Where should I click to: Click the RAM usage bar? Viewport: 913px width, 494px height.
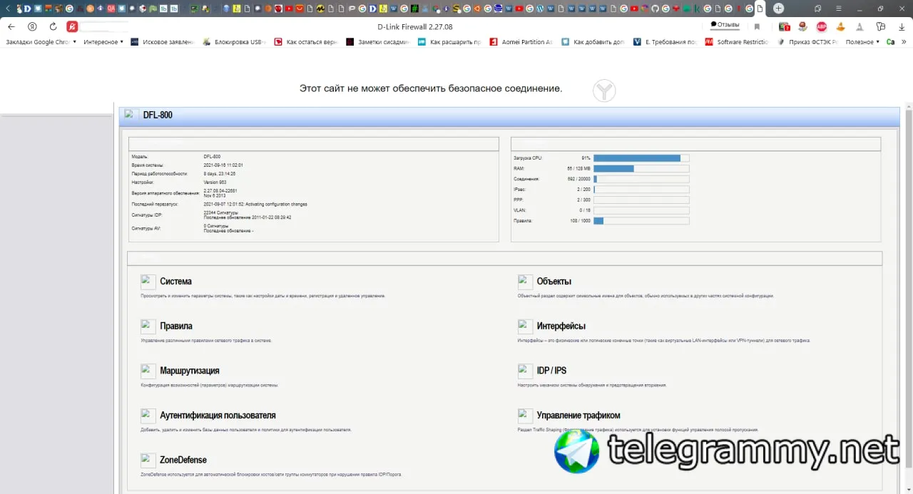[x=641, y=168]
